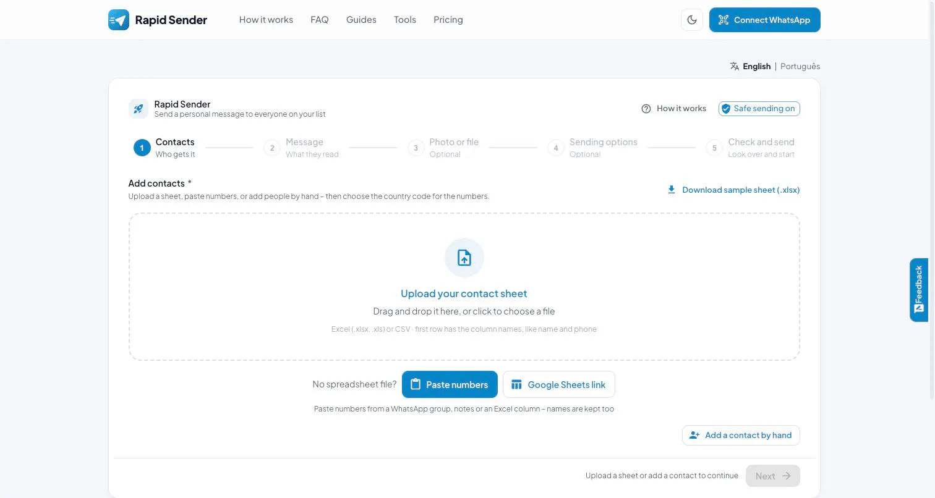Open the How it works menu item

click(x=266, y=20)
